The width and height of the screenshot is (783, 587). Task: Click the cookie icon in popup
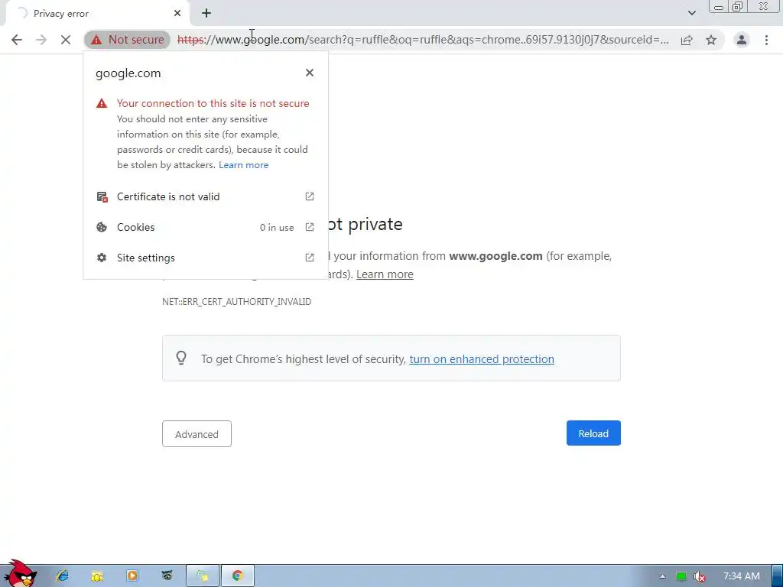[x=102, y=227]
